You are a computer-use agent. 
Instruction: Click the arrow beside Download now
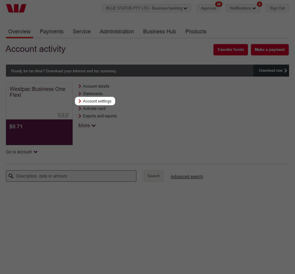[285, 70]
